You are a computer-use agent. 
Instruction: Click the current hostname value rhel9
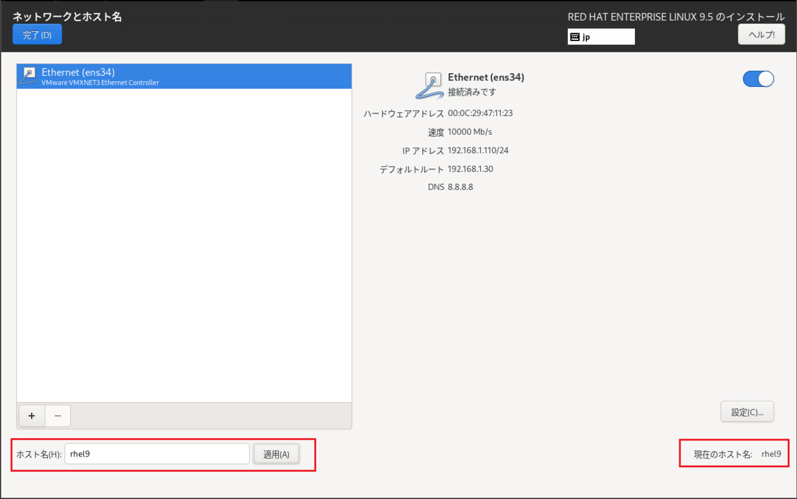[x=771, y=455]
